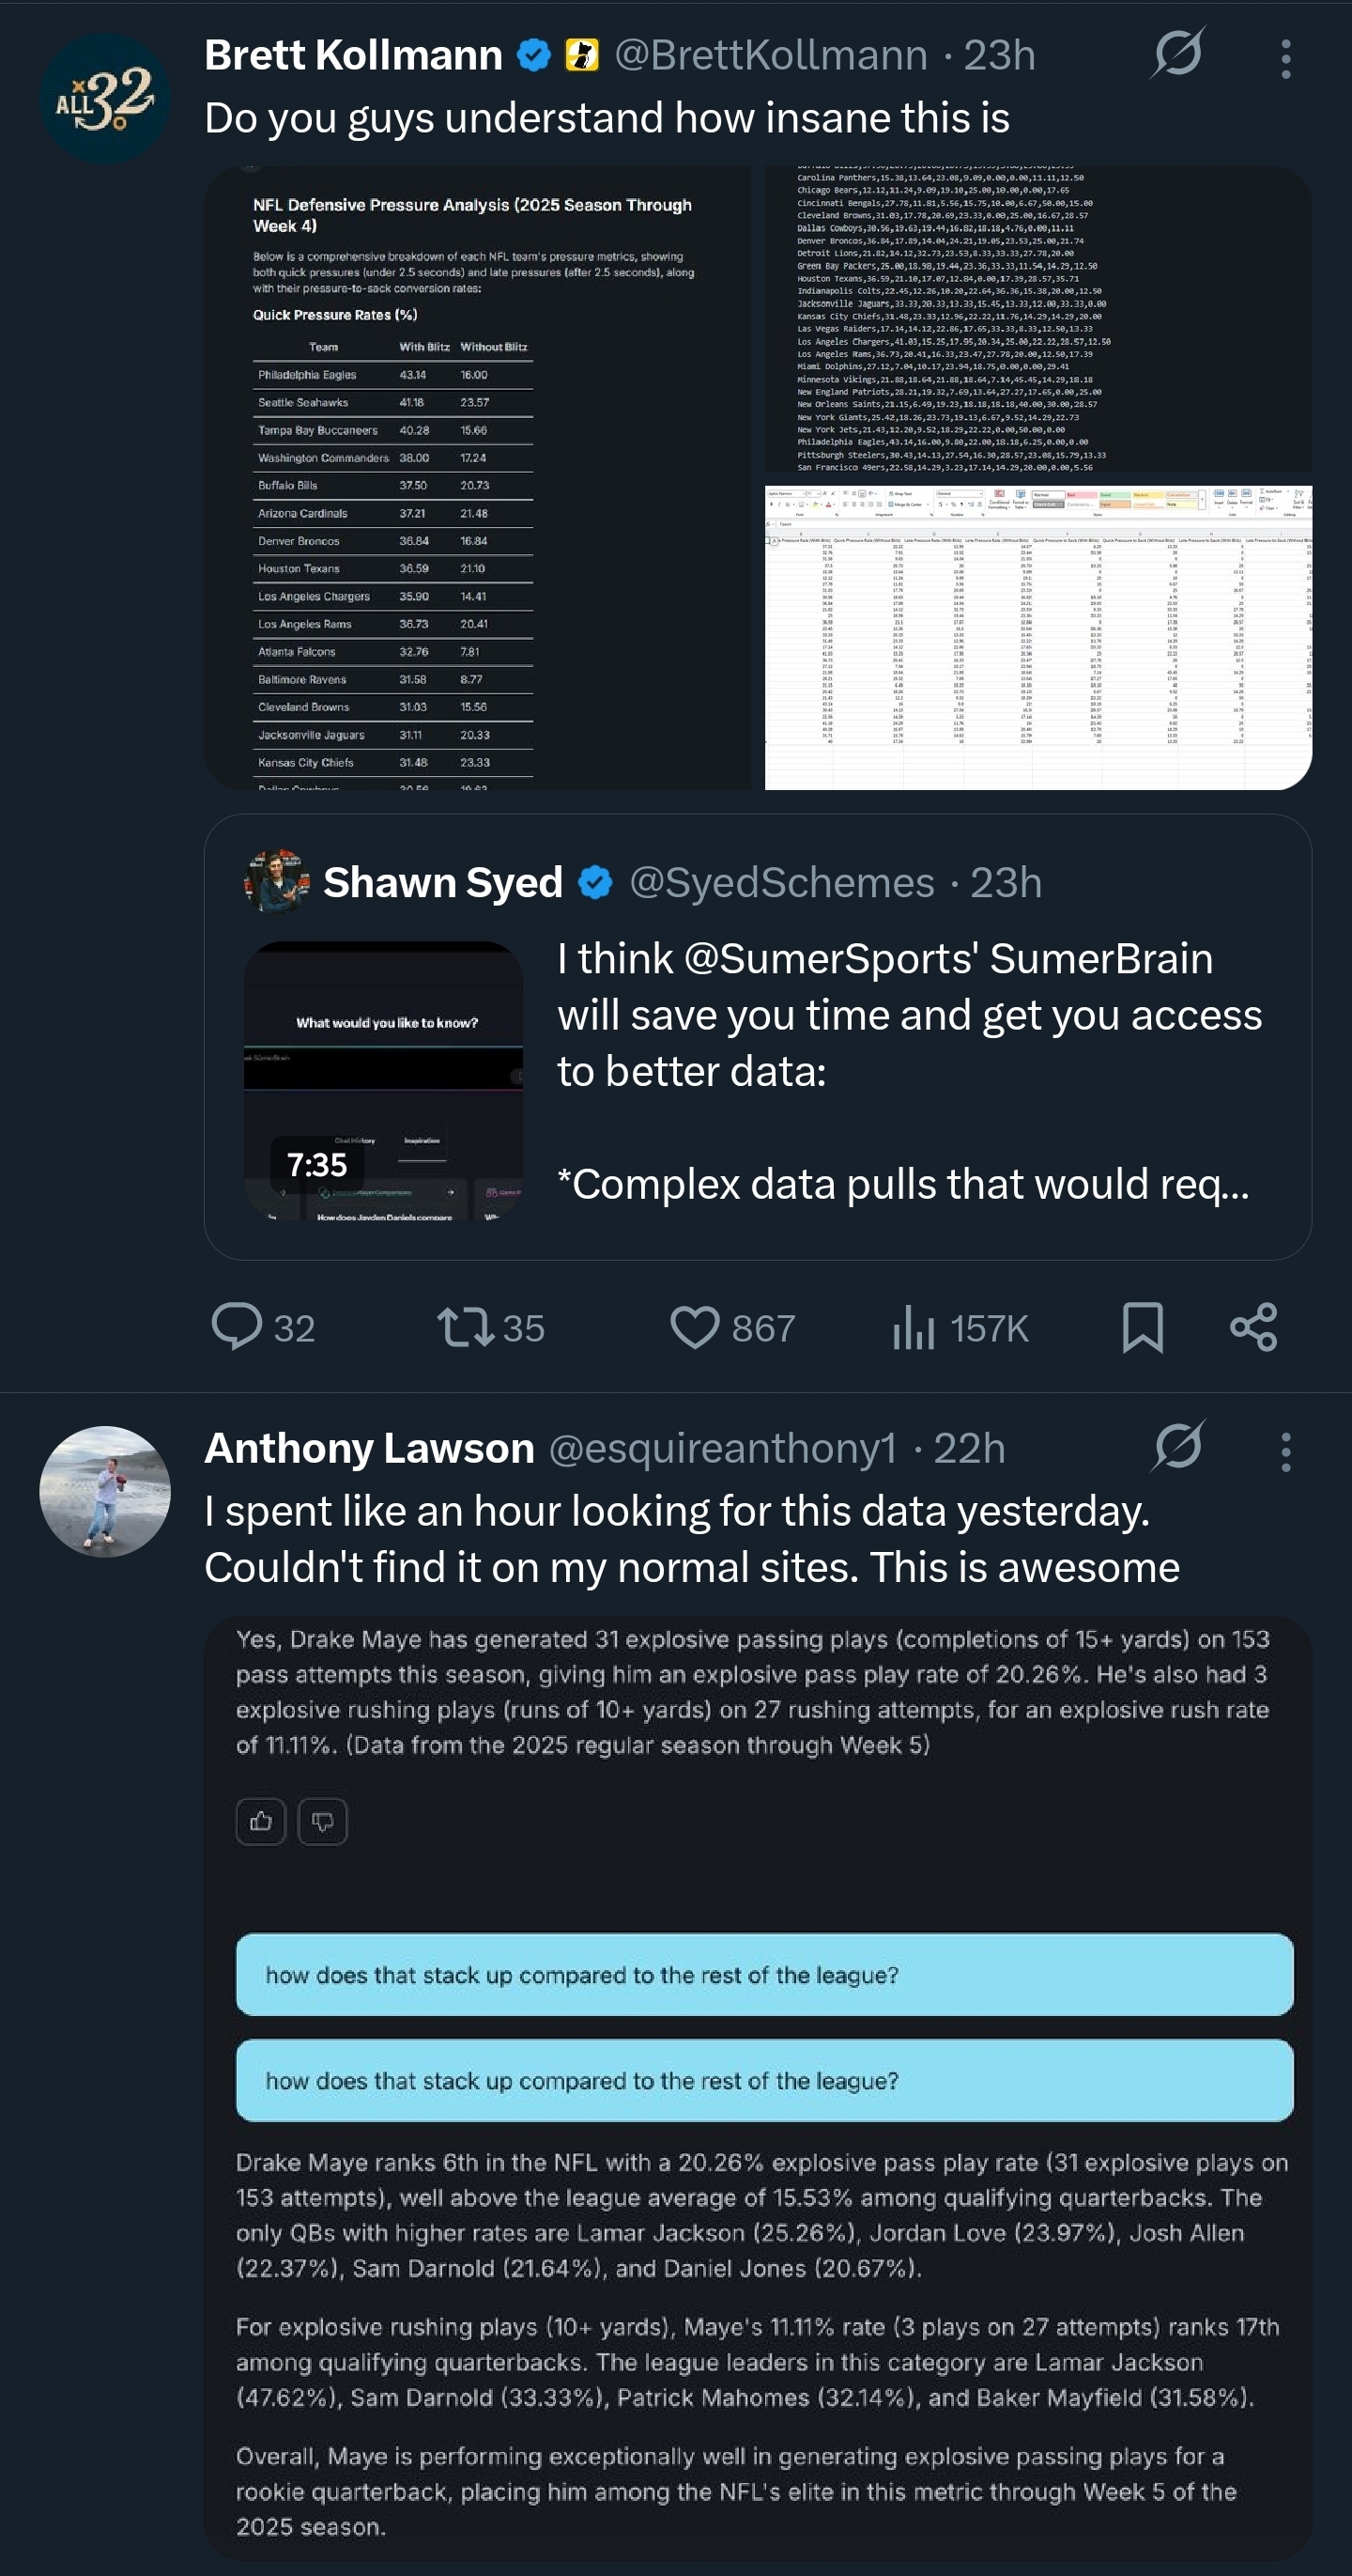Open Anthony Lawson's profile picture
This screenshot has height=2576, width=1352.
pyautogui.click(x=105, y=1491)
